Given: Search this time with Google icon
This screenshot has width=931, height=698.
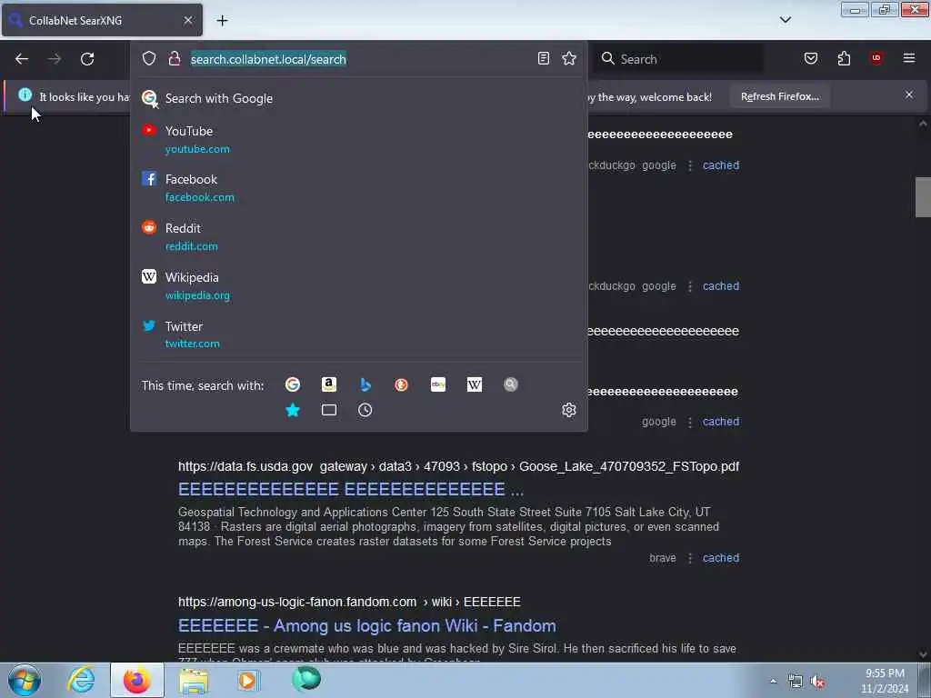Looking at the screenshot, I should tap(293, 384).
